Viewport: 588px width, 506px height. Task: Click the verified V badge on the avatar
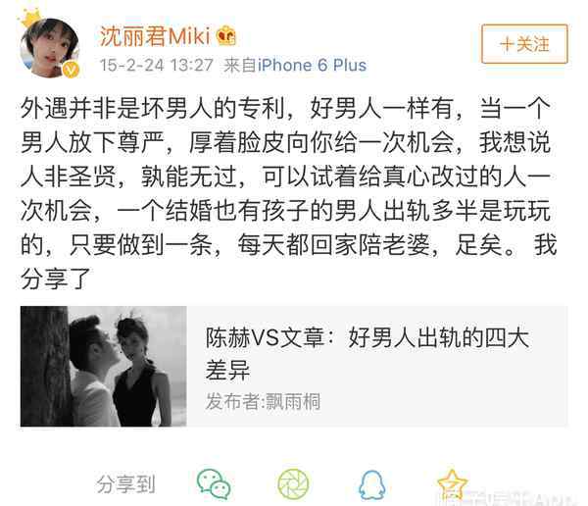tap(71, 70)
